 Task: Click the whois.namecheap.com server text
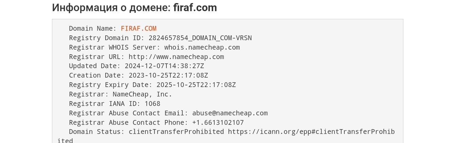pos(202,48)
